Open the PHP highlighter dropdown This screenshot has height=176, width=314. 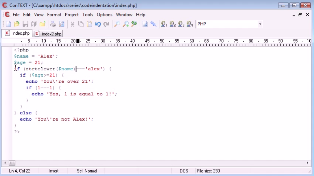click(x=260, y=24)
